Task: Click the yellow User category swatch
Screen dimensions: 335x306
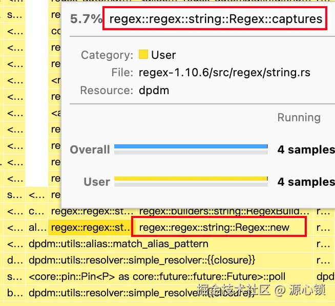Action: pyautogui.click(x=143, y=55)
